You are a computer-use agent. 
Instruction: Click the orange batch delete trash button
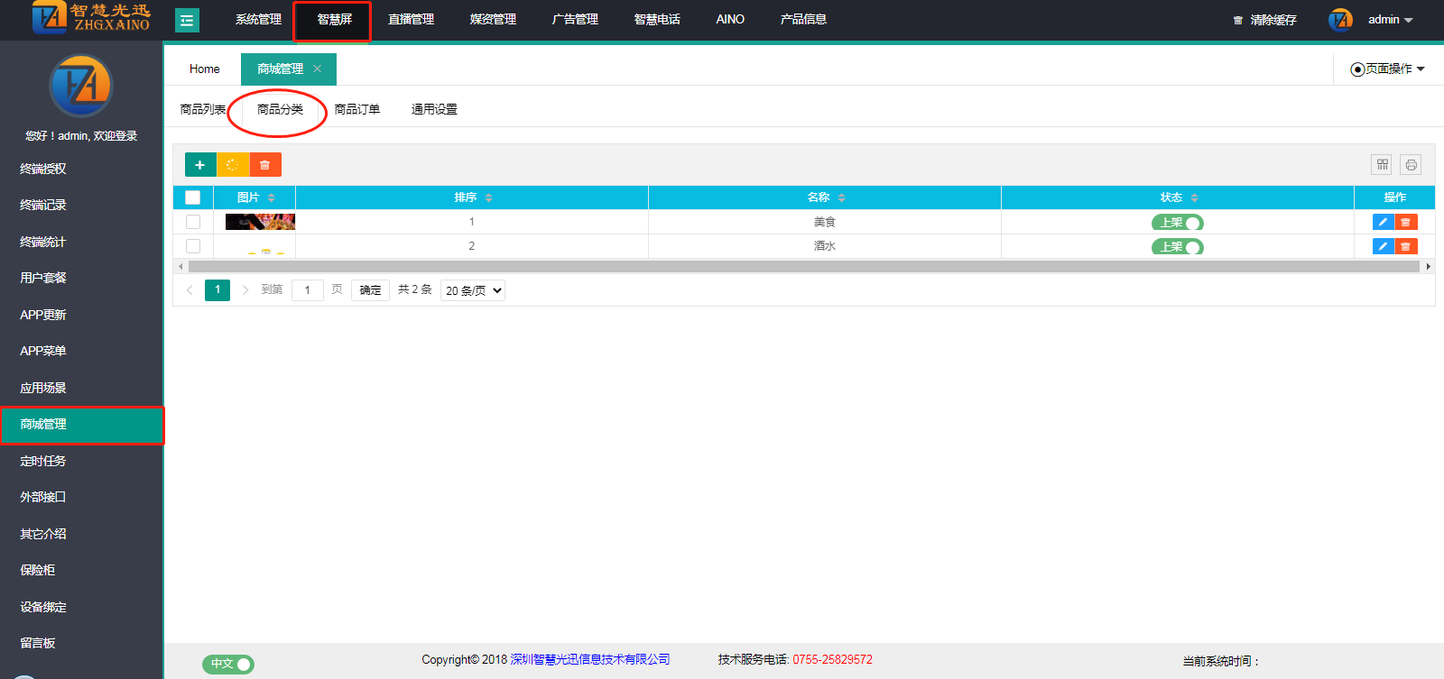tap(265, 165)
